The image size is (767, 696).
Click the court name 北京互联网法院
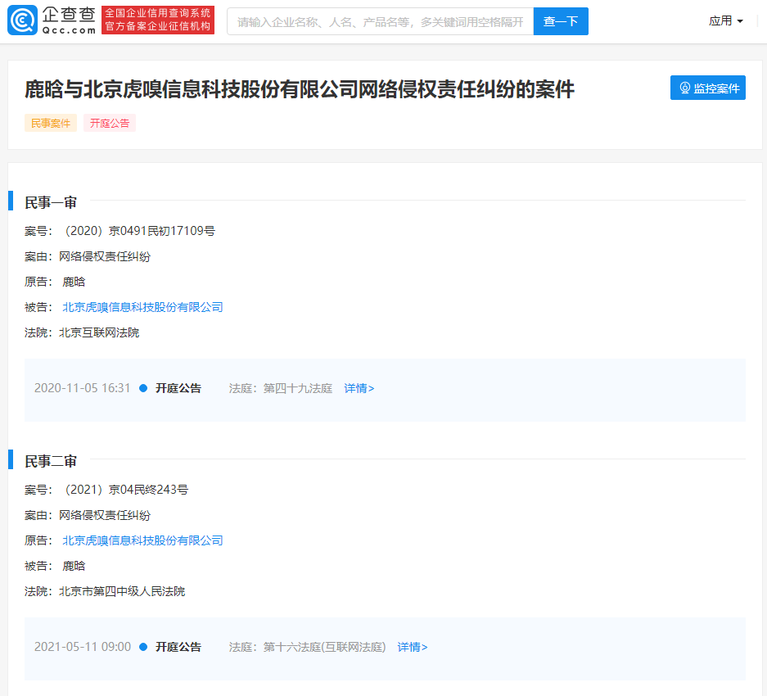pos(99,332)
